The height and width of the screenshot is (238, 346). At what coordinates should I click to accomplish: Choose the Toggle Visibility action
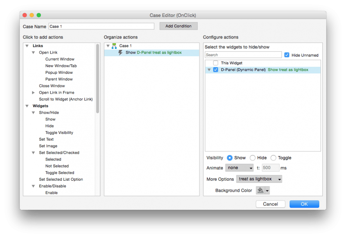pos(59,133)
